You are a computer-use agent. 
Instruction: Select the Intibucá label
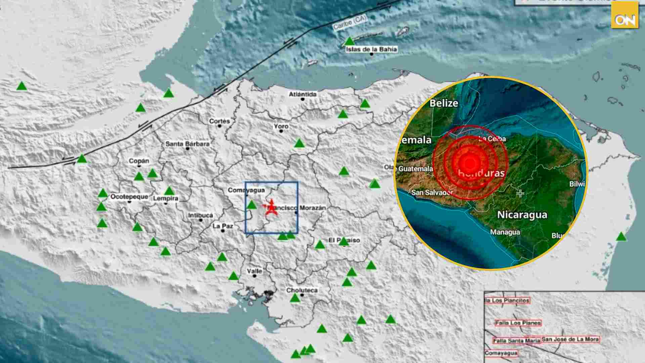tap(201, 215)
